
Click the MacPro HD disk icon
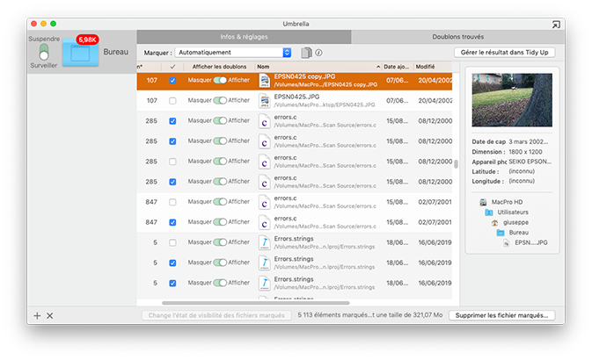click(x=483, y=203)
